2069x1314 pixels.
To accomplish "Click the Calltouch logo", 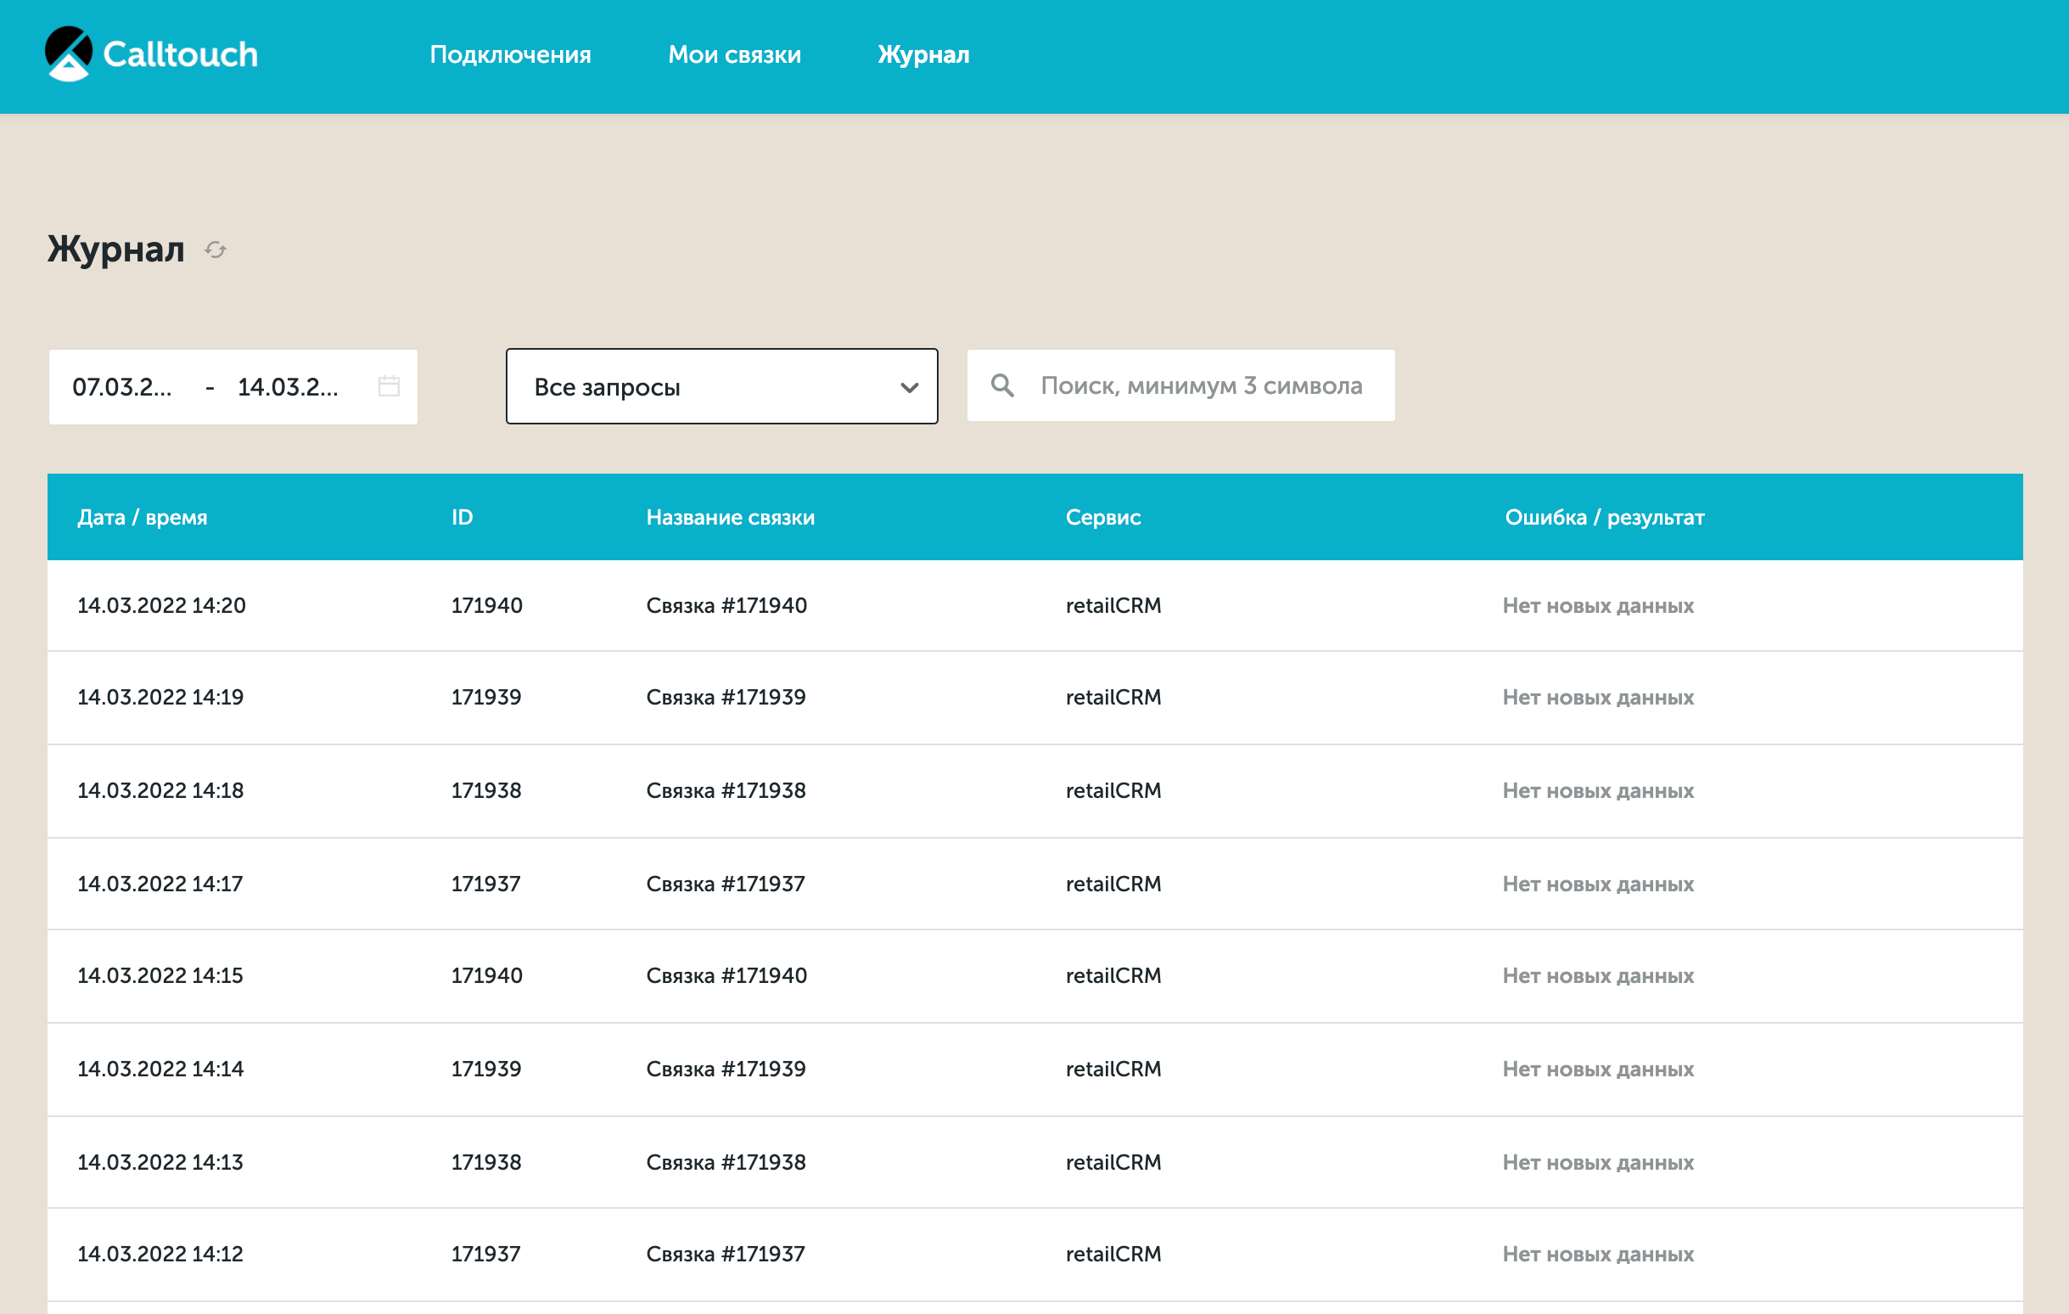I will (x=151, y=54).
